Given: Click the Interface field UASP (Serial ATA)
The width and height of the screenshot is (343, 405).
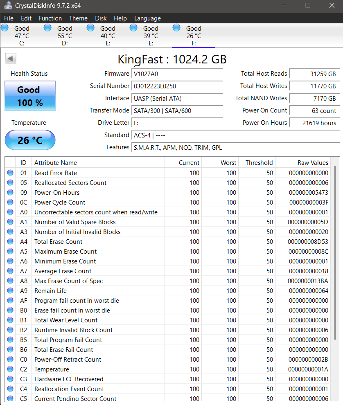Looking at the screenshot, I should [177, 99].
